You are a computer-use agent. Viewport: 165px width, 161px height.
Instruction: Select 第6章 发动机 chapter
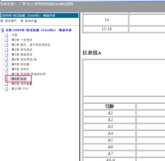(20, 69)
